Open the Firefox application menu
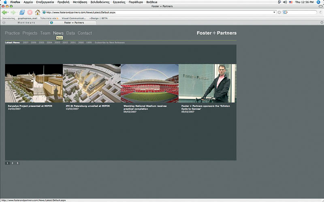This screenshot has width=324, height=202. tap(15, 2)
